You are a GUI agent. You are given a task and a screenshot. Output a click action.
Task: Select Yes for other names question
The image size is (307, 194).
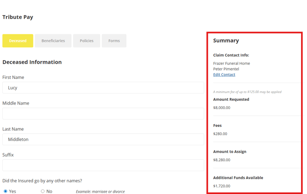click(5, 191)
